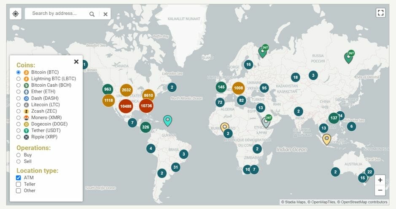Enable the Teller location type checkbox
Image resolution: width=396 pixels, height=209 pixels.
19,184
